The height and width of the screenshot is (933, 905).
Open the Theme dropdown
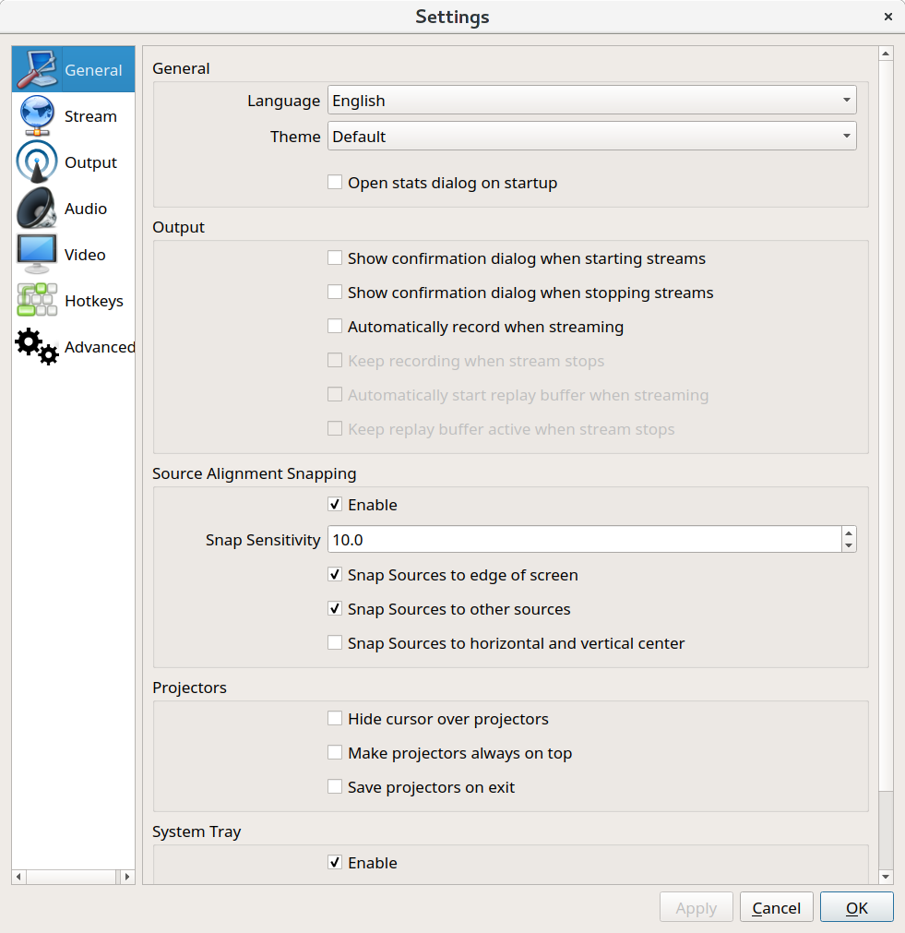(591, 137)
